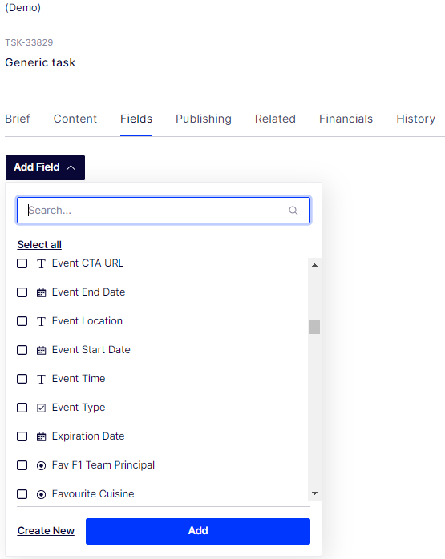Open the Financials tab
The height and width of the screenshot is (559, 445).
(x=346, y=119)
